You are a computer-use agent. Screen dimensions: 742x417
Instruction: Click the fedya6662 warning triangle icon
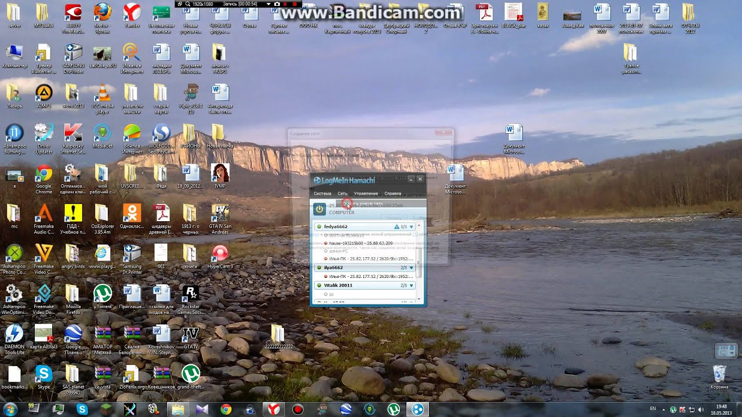pos(397,227)
